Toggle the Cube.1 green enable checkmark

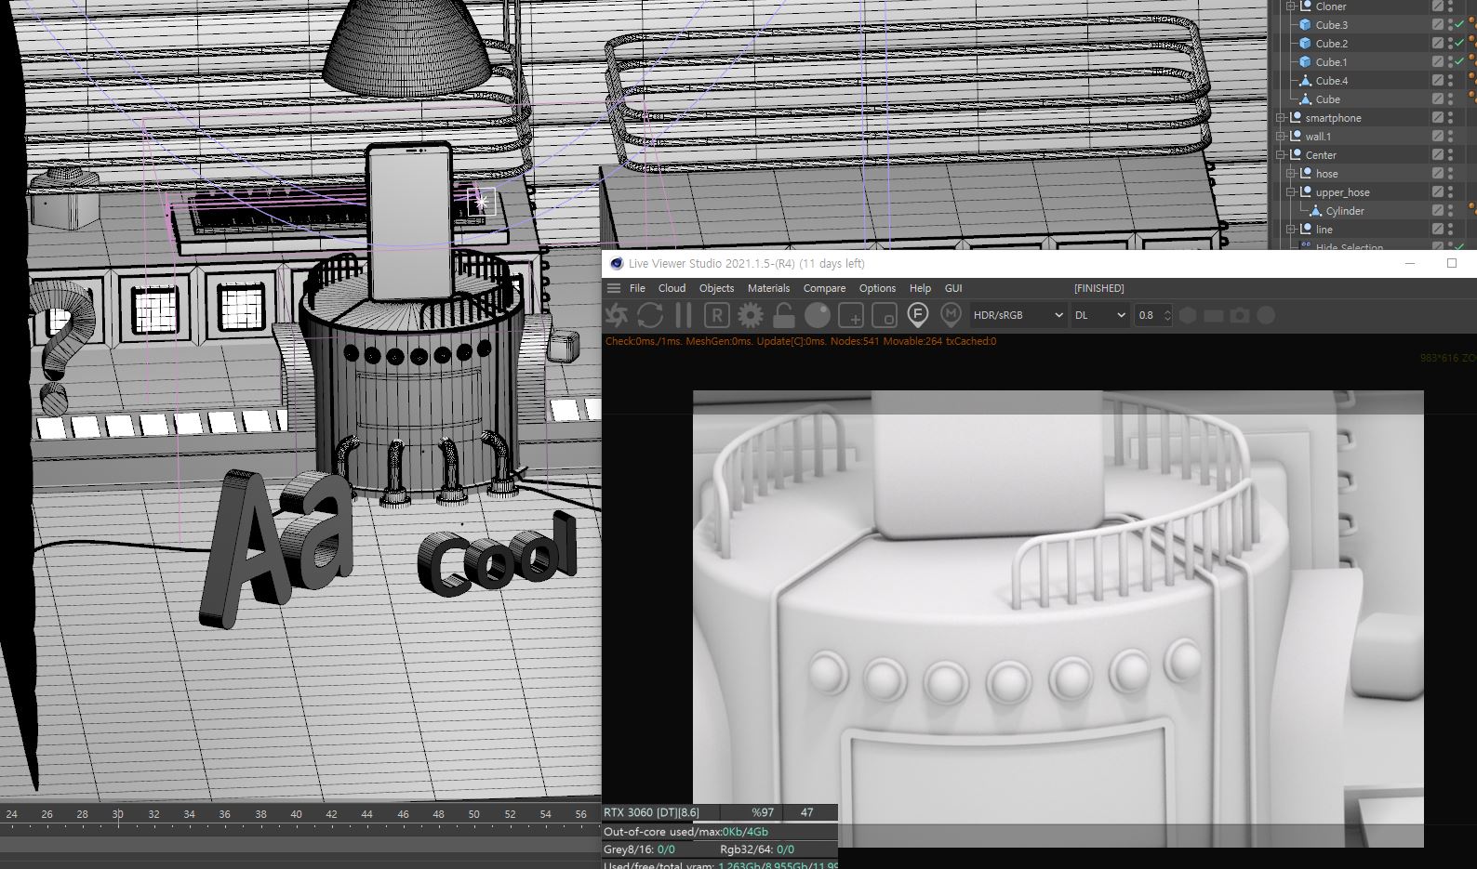pos(1459,62)
